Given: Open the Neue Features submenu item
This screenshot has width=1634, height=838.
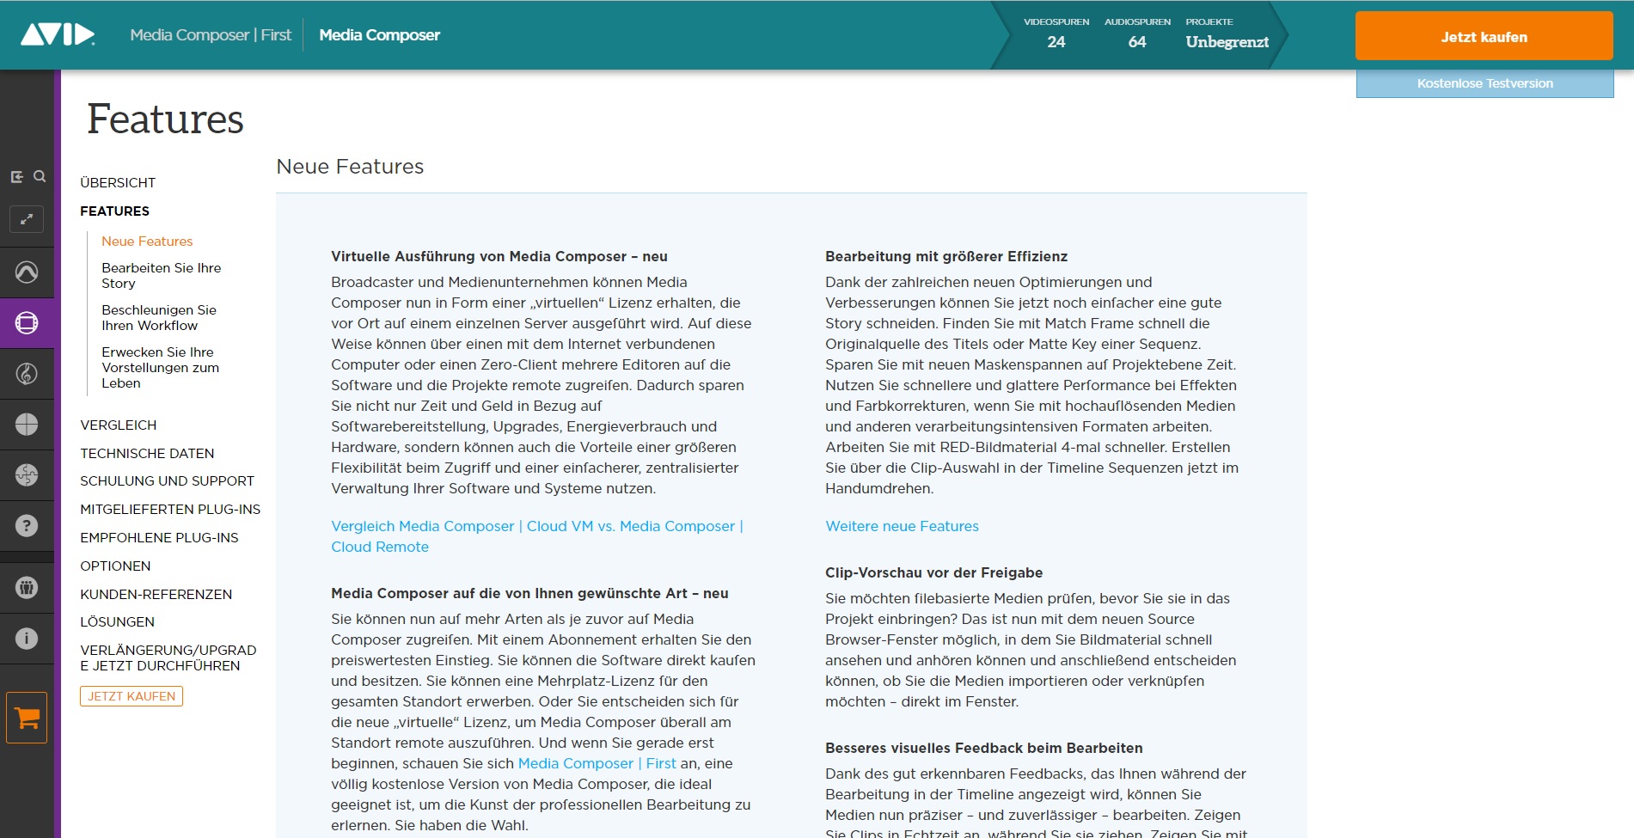Looking at the screenshot, I should (147, 242).
